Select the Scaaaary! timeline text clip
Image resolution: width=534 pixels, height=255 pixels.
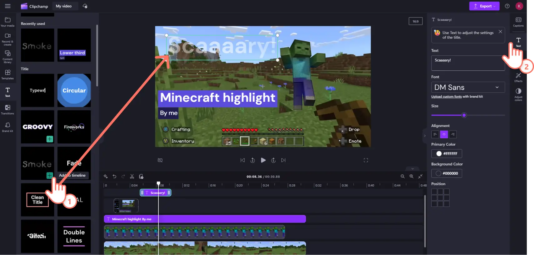pyautogui.click(x=156, y=193)
